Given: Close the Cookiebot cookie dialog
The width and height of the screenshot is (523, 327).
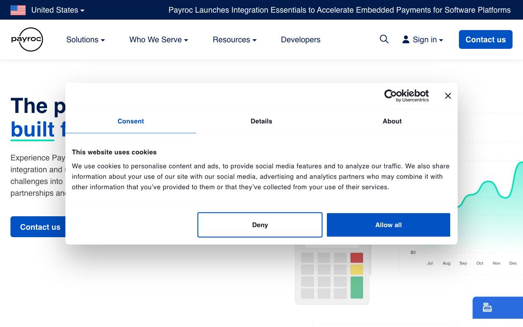Looking at the screenshot, I should (x=448, y=96).
